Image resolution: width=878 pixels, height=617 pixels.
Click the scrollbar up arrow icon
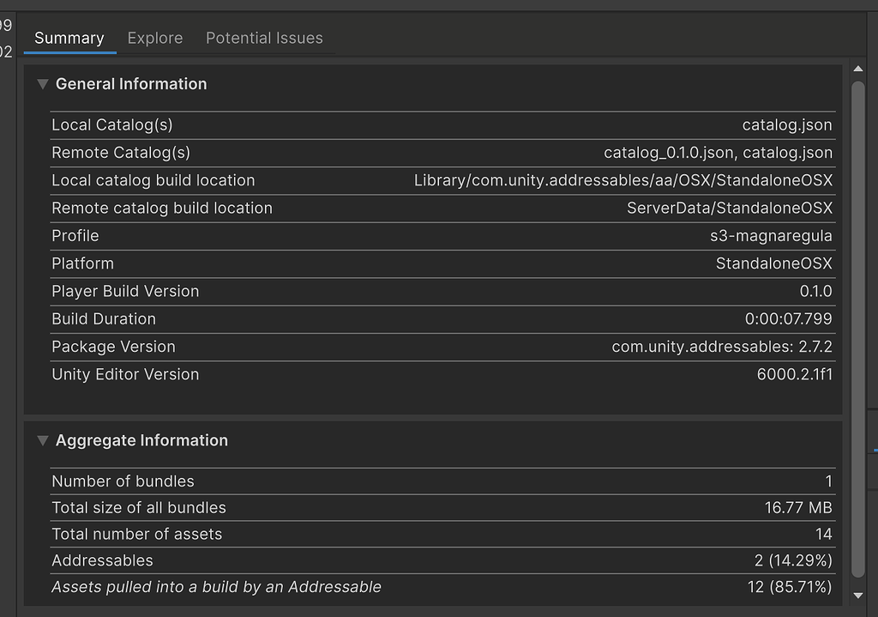click(858, 67)
